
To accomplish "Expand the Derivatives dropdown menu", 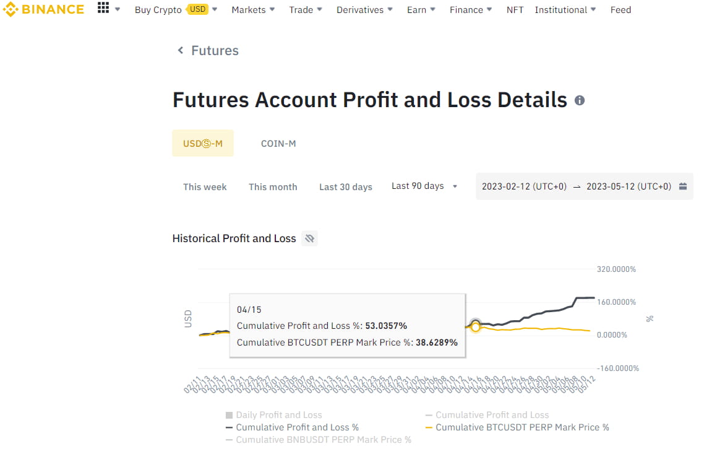I will coord(364,10).
